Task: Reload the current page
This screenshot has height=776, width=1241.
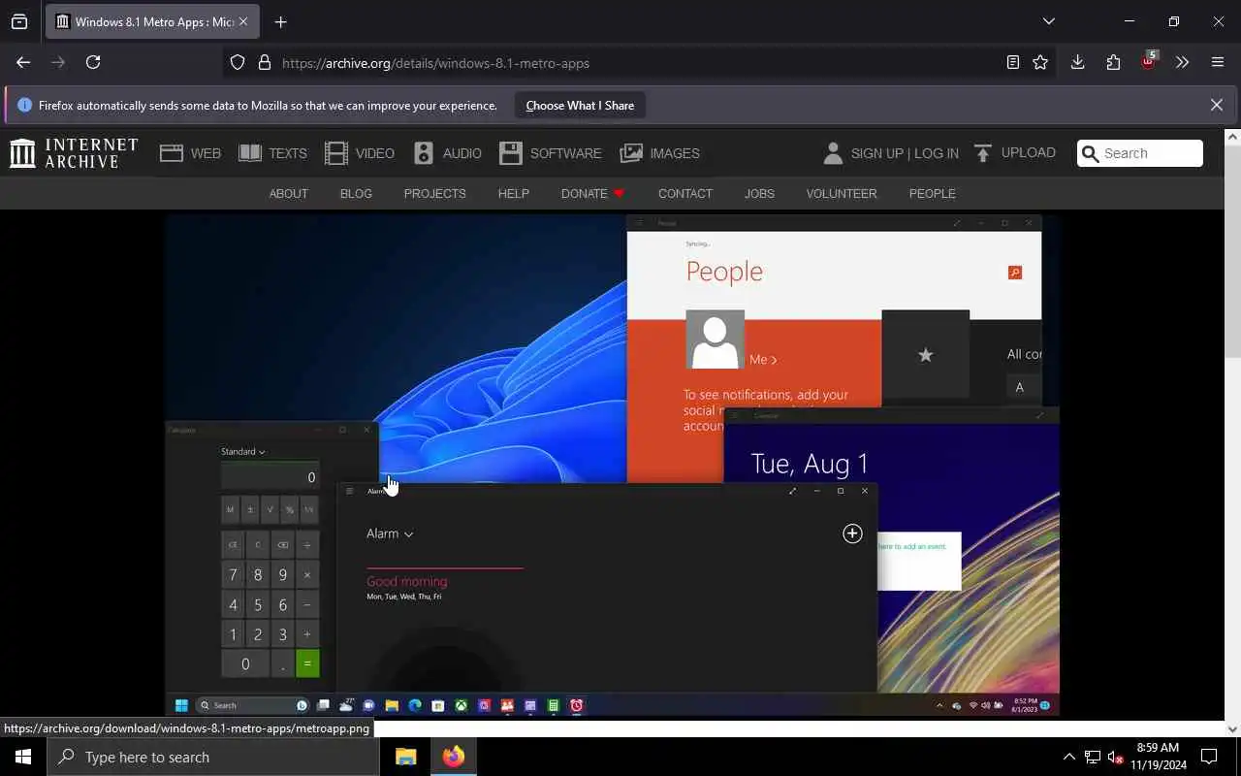Action: [x=93, y=62]
